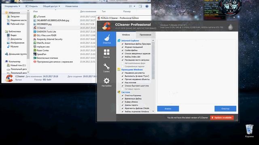Open the Настройки gear section

pyautogui.click(x=106, y=82)
